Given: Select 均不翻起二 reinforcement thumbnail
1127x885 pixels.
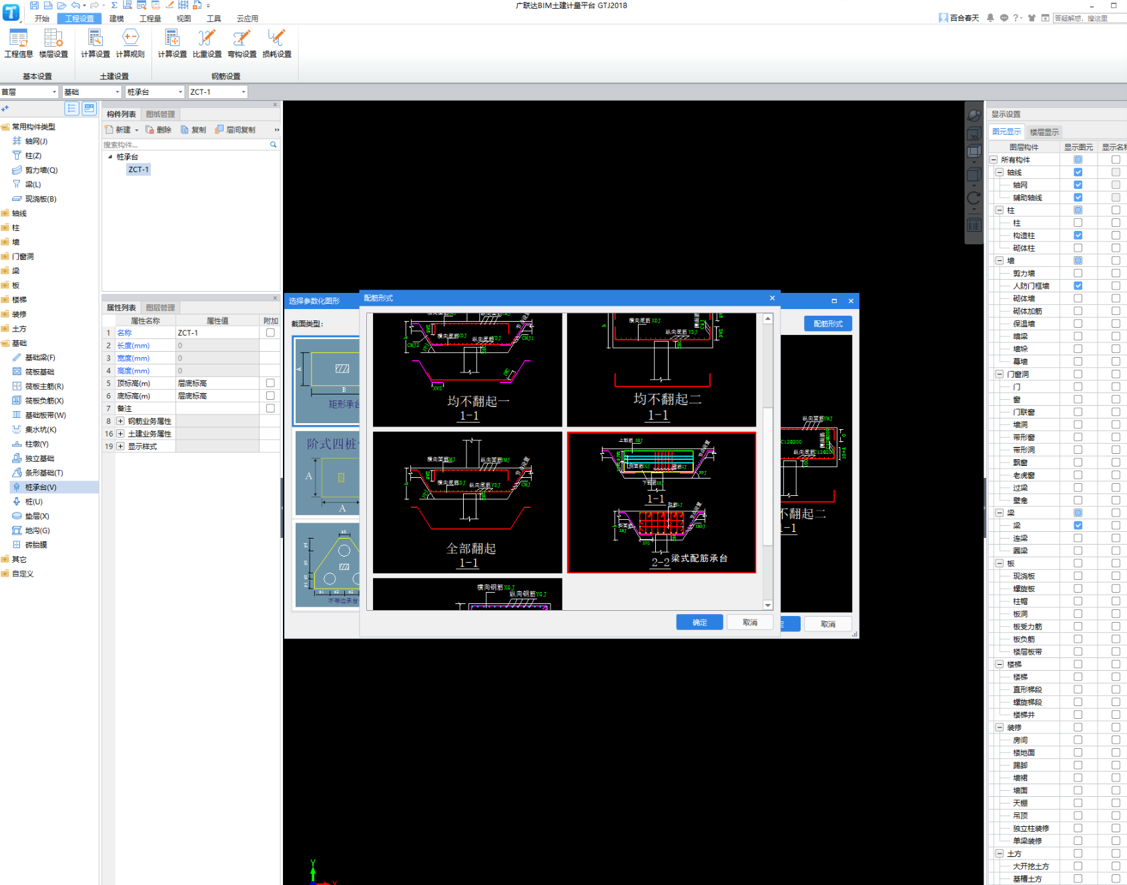Looking at the screenshot, I should [661, 370].
